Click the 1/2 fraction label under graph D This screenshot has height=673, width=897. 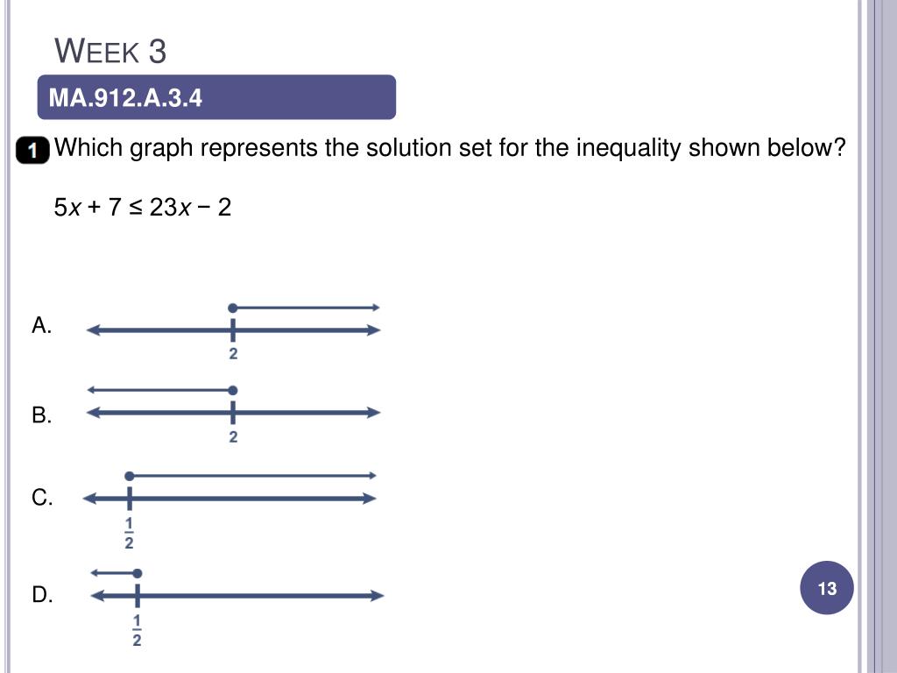point(137,630)
